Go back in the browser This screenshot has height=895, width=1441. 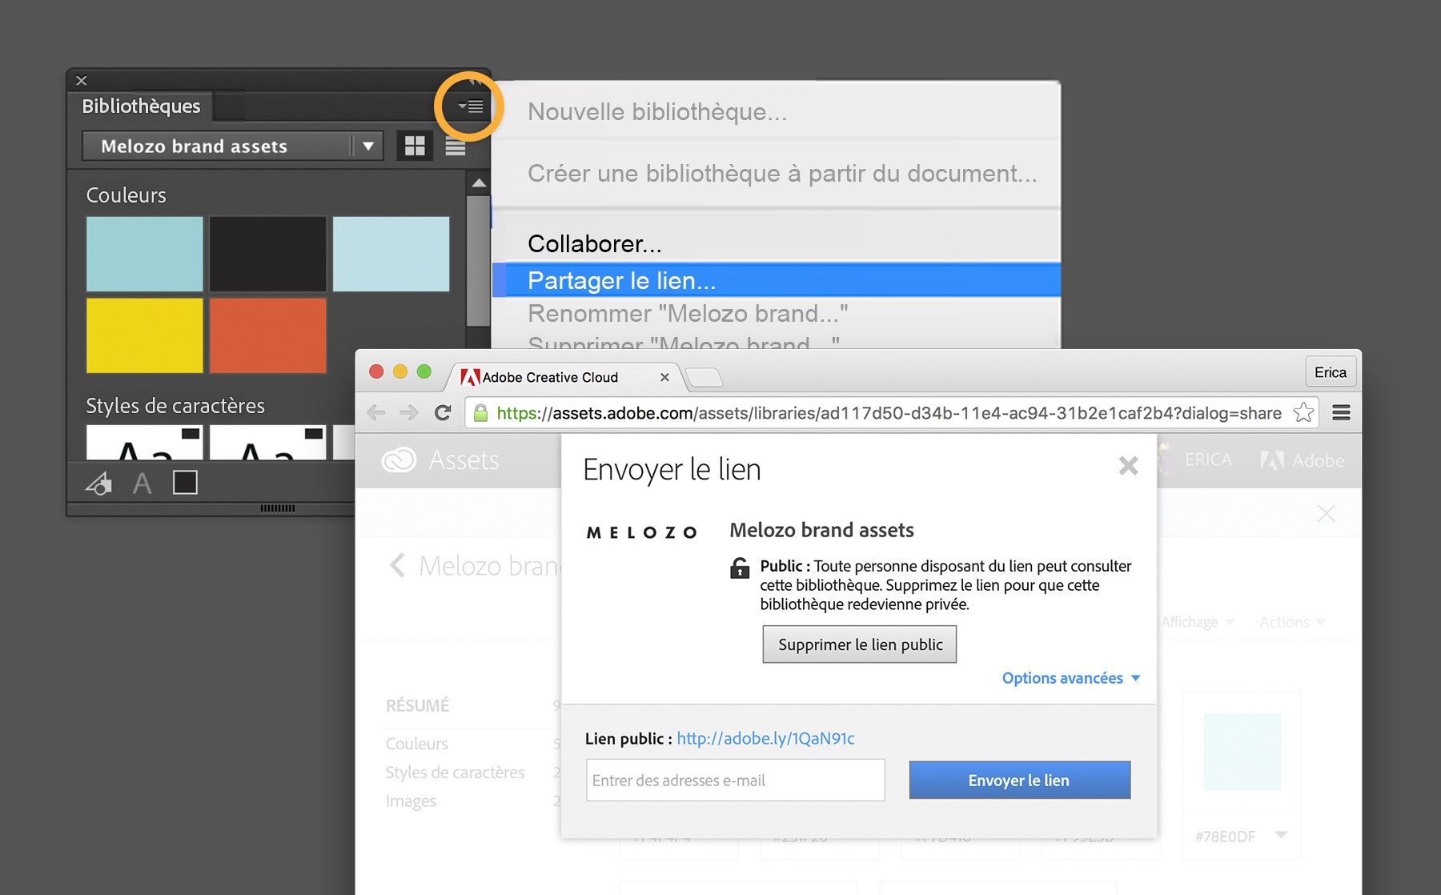(376, 413)
